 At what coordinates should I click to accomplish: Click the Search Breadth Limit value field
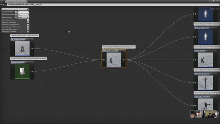pos(23,14)
